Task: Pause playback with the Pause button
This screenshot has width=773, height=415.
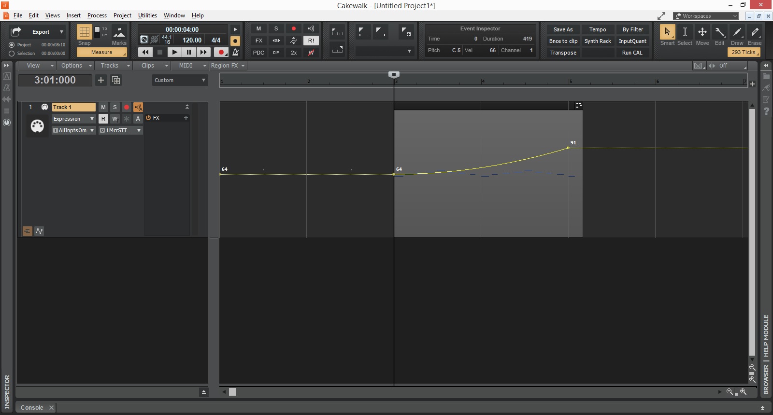Action: (189, 52)
